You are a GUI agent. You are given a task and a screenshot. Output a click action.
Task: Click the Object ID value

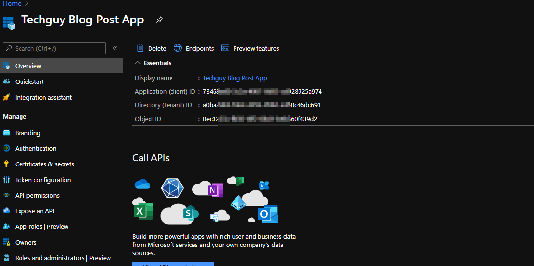(260, 119)
